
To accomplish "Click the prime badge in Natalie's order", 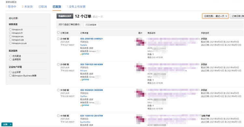I will (x=85, y=54).
